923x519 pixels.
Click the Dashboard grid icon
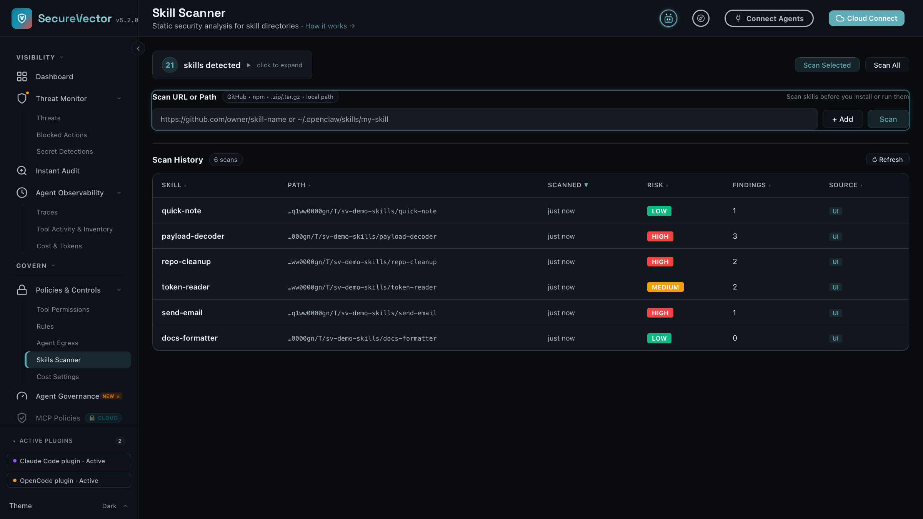22,77
